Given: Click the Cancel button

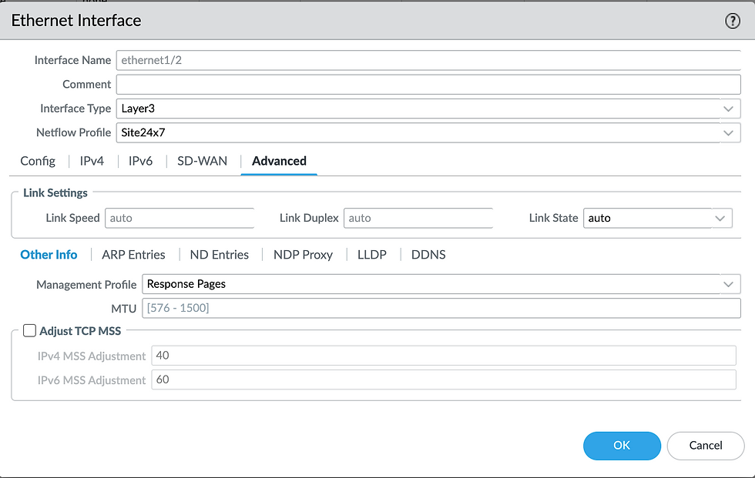Looking at the screenshot, I should pos(705,445).
